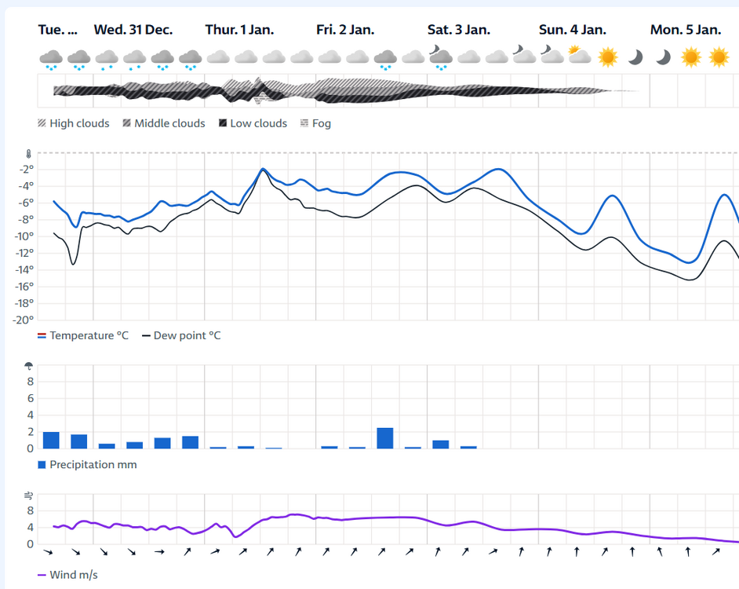This screenshot has width=739, height=589.
Task: Toggle the High clouds legend item
Action: point(73,123)
